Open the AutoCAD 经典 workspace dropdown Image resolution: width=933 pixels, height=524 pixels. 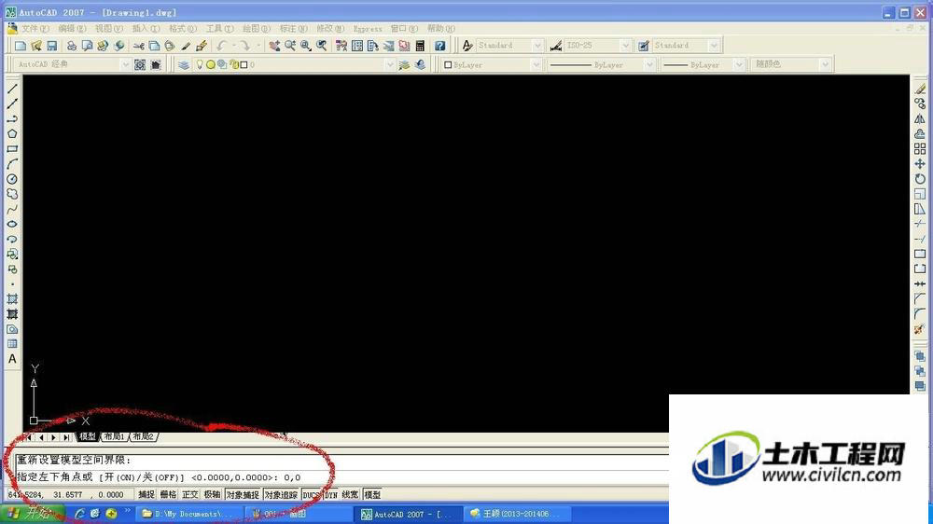point(125,64)
